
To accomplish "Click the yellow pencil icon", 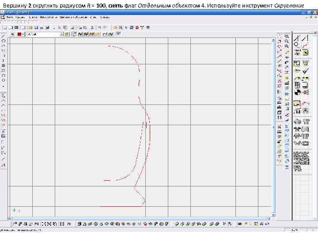I will [287, 52].
